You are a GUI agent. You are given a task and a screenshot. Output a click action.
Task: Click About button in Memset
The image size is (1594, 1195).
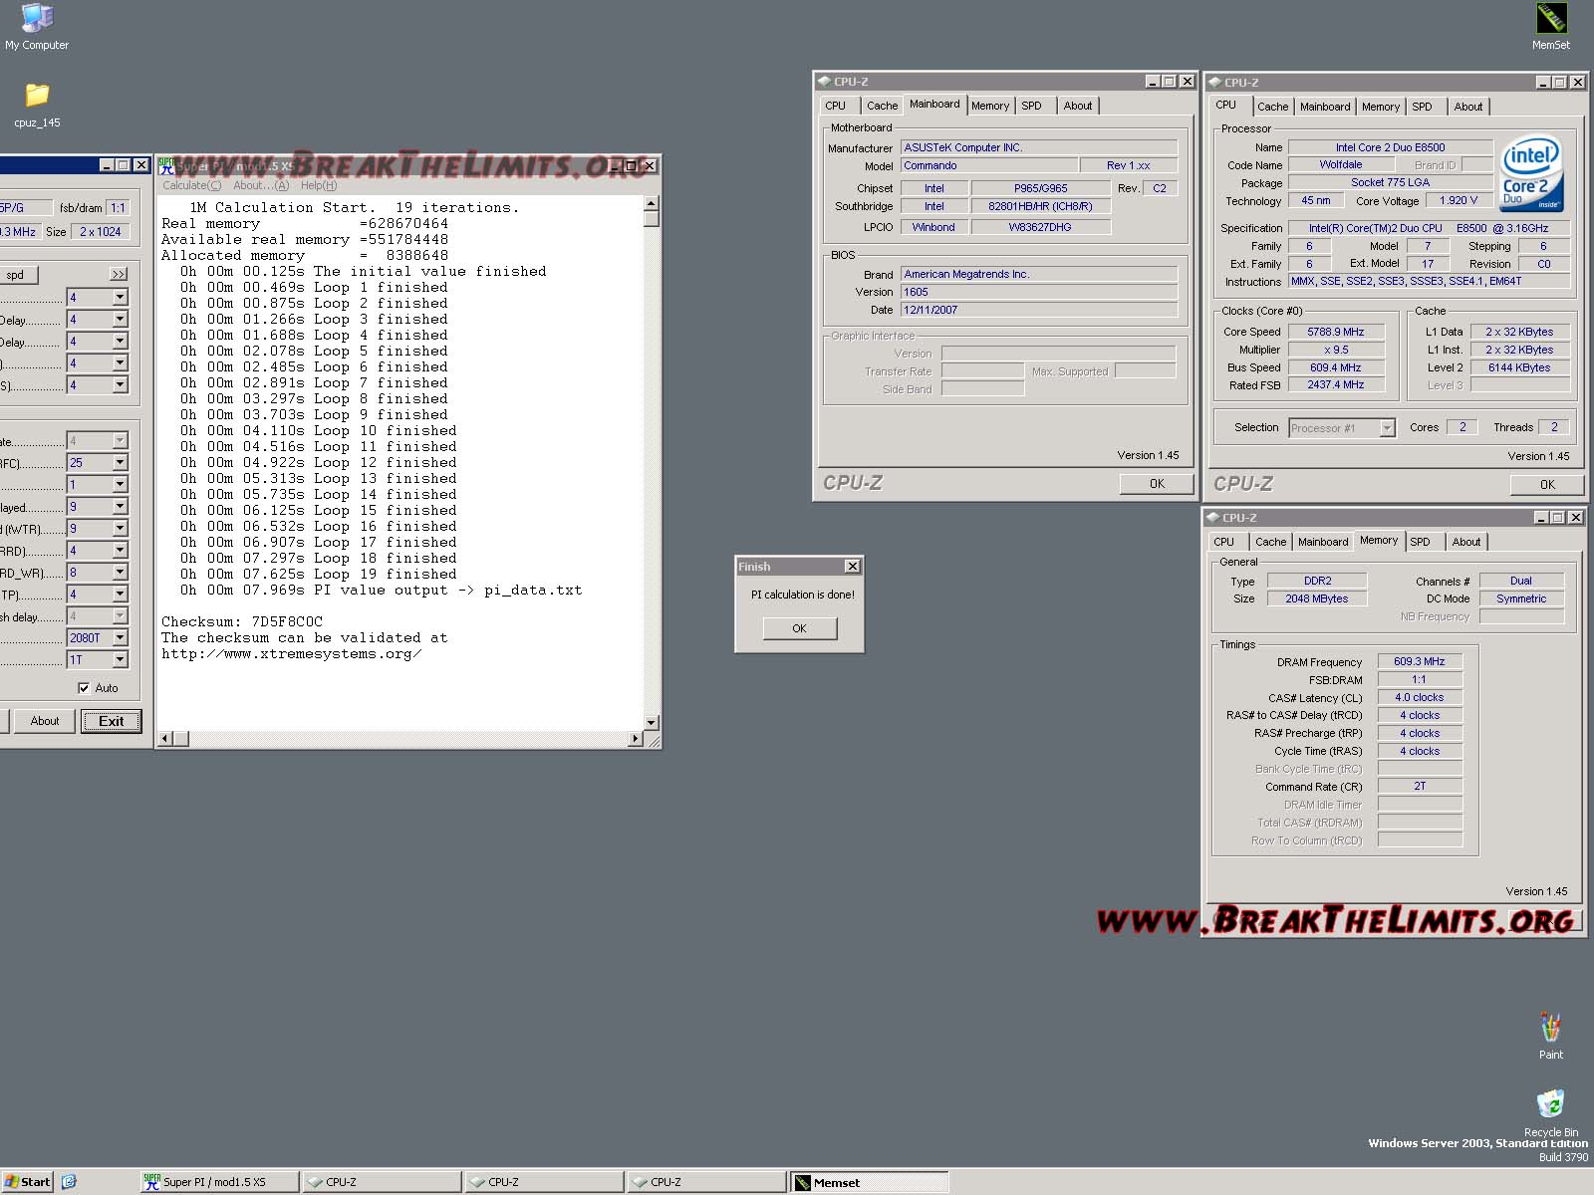point(44,721)
